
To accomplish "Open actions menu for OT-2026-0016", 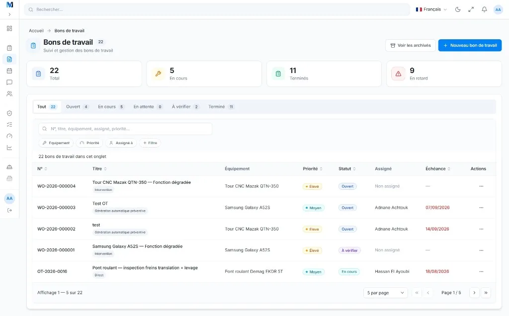I will click(481, 272).
